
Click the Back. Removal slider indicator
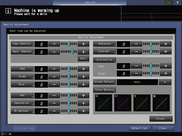coord(73,52)
